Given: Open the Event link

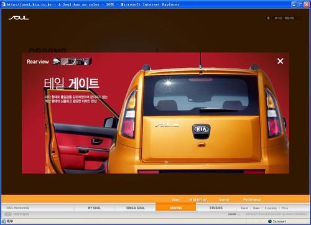Looking at the screenshot, I should tap(244, 208).
